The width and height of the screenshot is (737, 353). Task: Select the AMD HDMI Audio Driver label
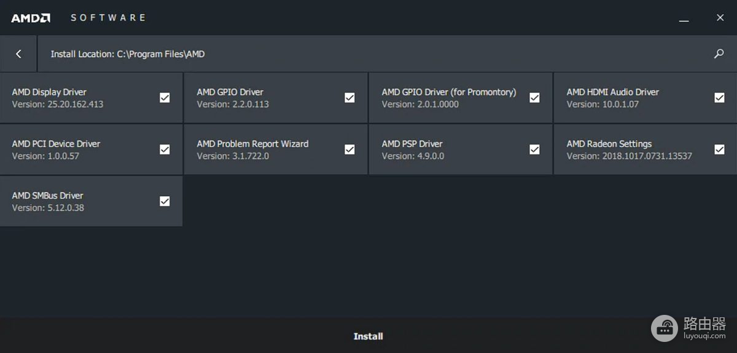click(x=612, y=92)
